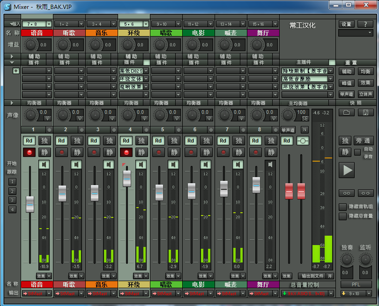Enable the 隐藏总音量 checkbox
This screenshot has width=379, height=306.
click(343, 216)
